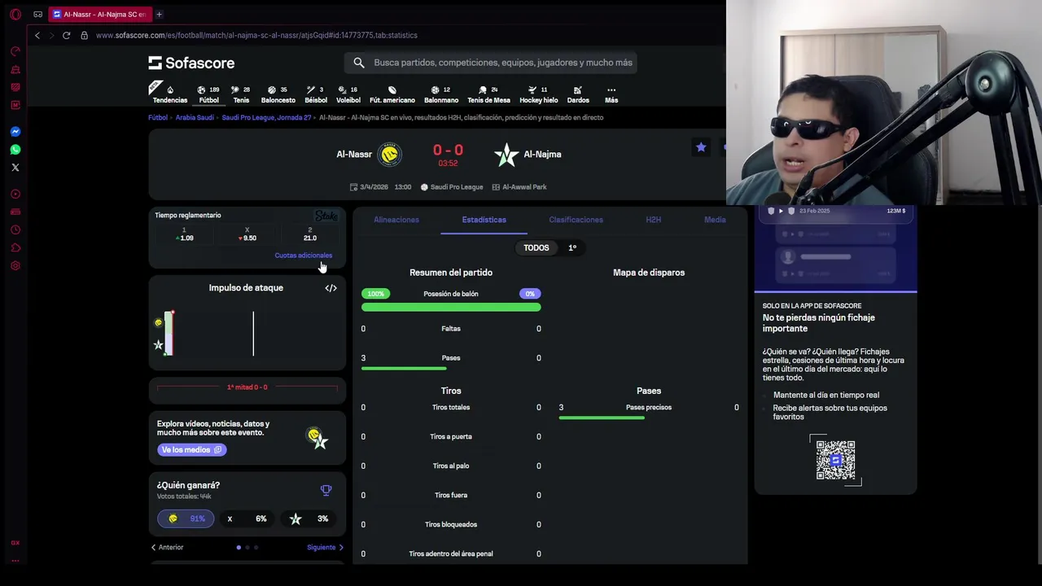Open the embed code icon on Impulso de ataque
The width and height of the screenshot is (1042, 586).
coord(331,288)
